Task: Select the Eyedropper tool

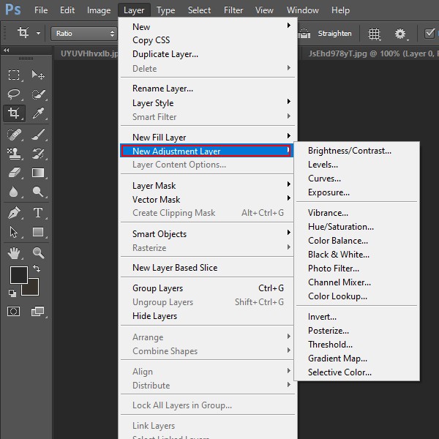Action: [38, 113]
